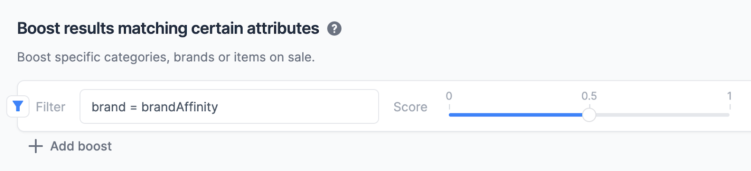Click the plus icon beside Add boost
Screen dimensions: 751x171
point(36,146)
